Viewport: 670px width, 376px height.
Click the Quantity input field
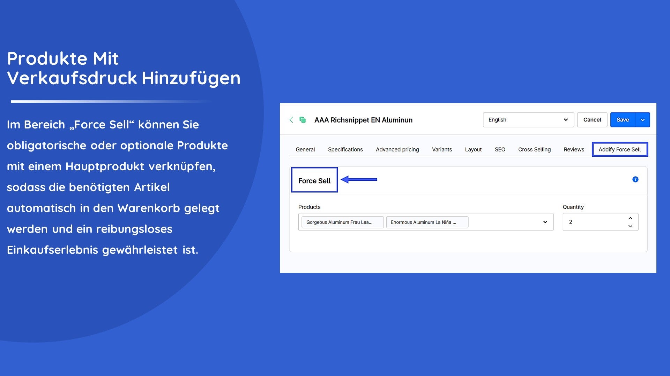[593, 222]
